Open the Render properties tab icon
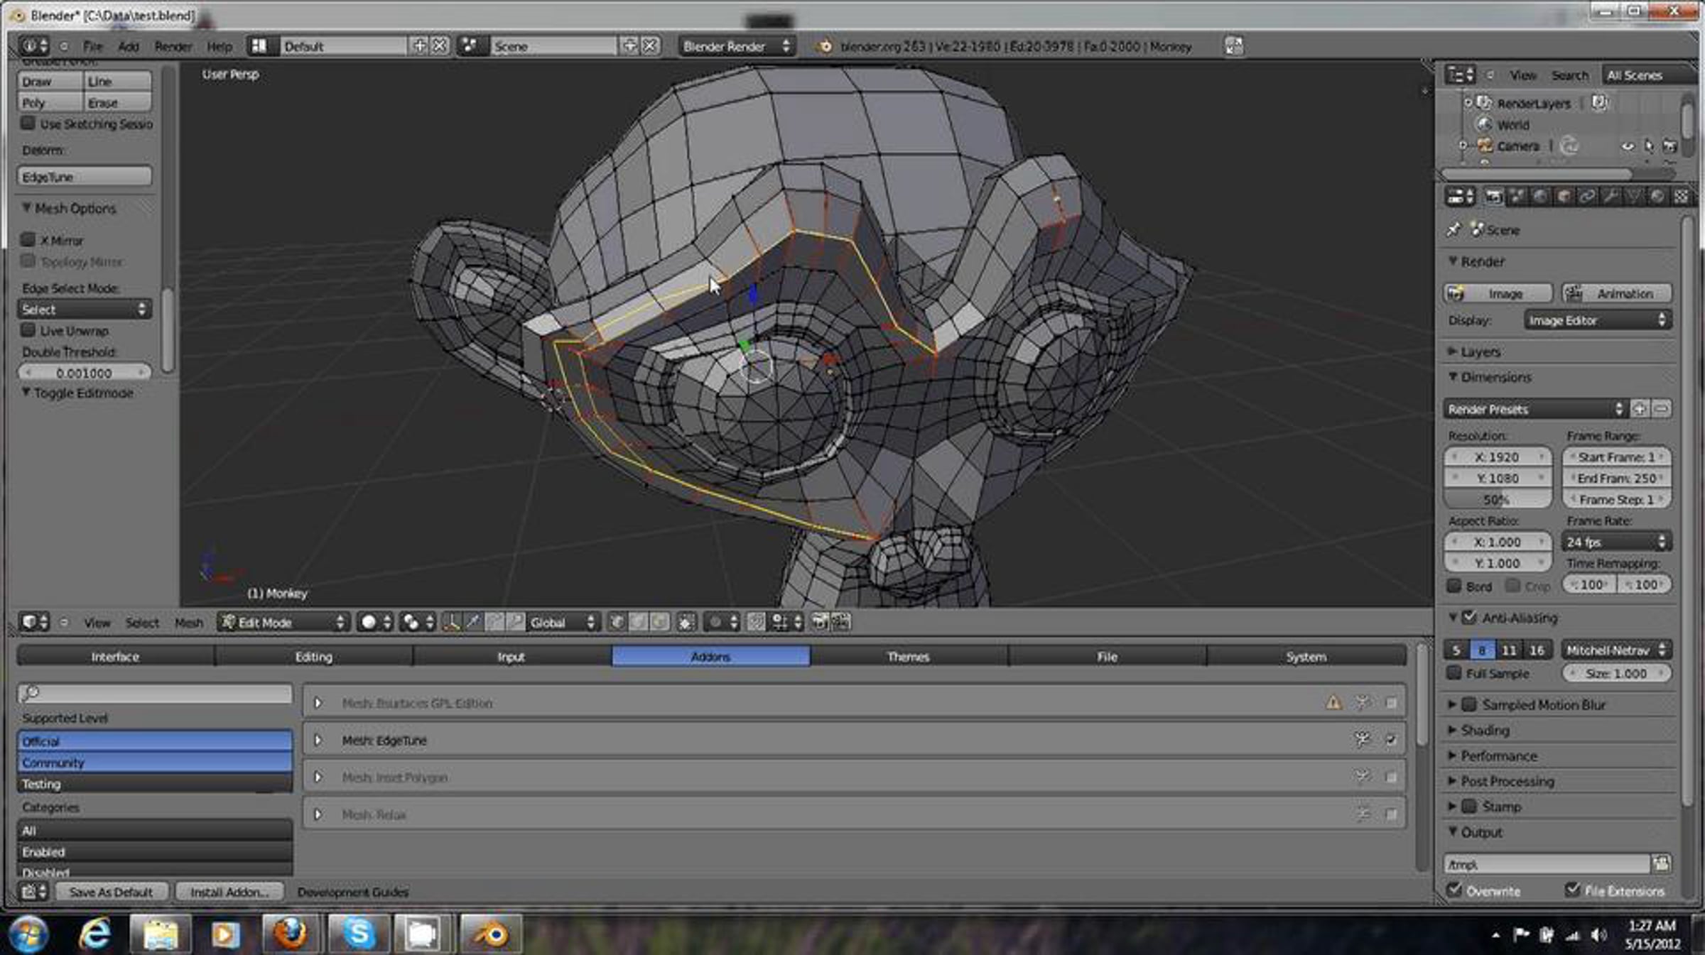The width and height of the screenshot is (1705, 955). (1493, 197)
